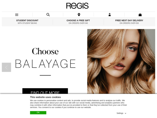Viewport: 157px width, 118px height.
Task: Click the search magnifier icon
Action: tap(48, 15)
